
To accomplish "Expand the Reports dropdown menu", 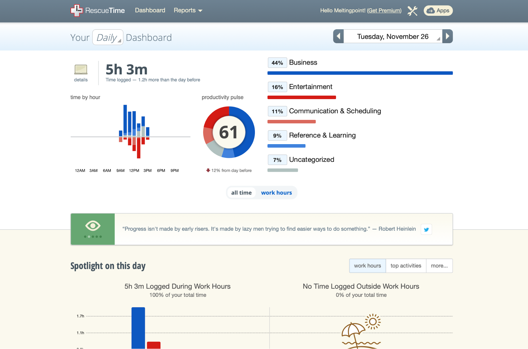I will tap(188, 11).
